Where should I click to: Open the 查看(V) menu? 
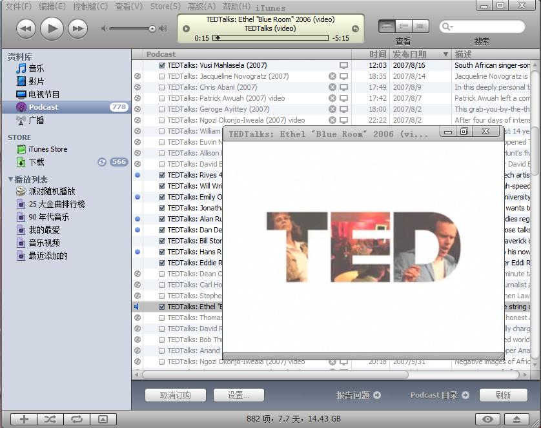(x=128, y=6)
